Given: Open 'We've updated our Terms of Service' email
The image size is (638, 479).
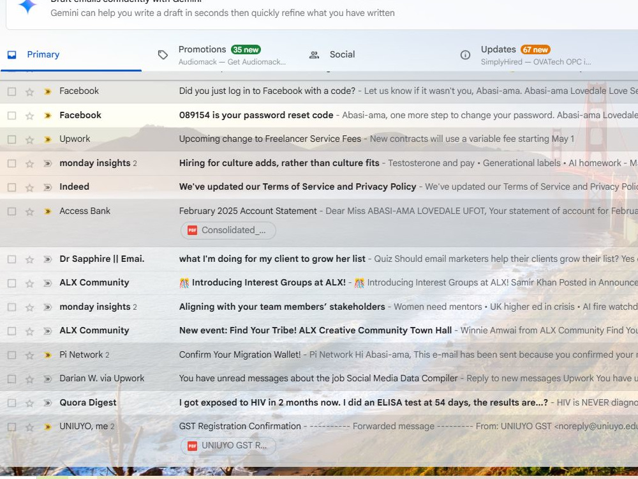Looking at the screenshot, I should (x=319, y=187).
